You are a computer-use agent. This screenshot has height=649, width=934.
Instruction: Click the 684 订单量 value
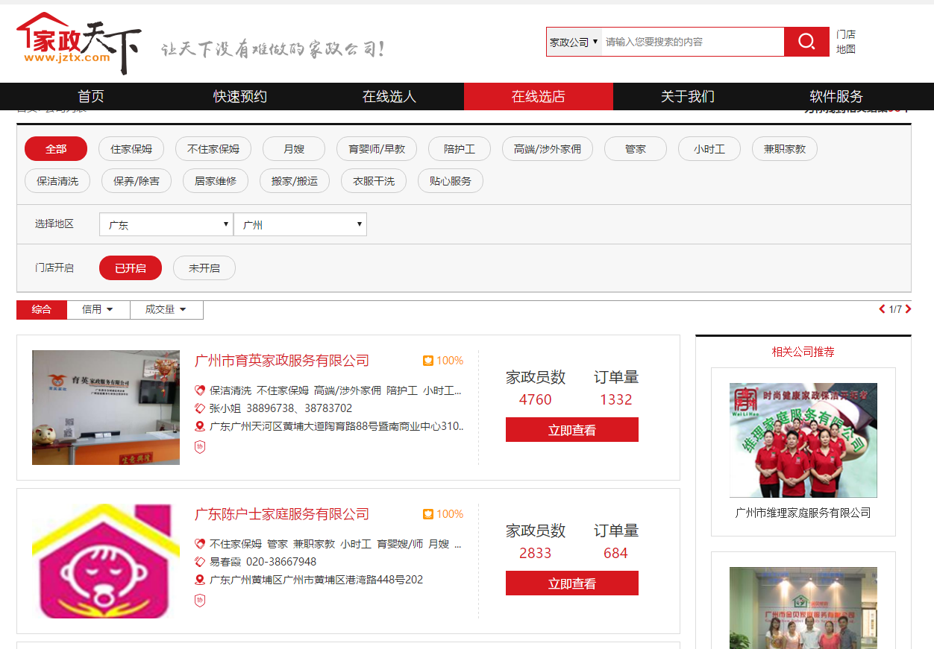click(616, 554)
